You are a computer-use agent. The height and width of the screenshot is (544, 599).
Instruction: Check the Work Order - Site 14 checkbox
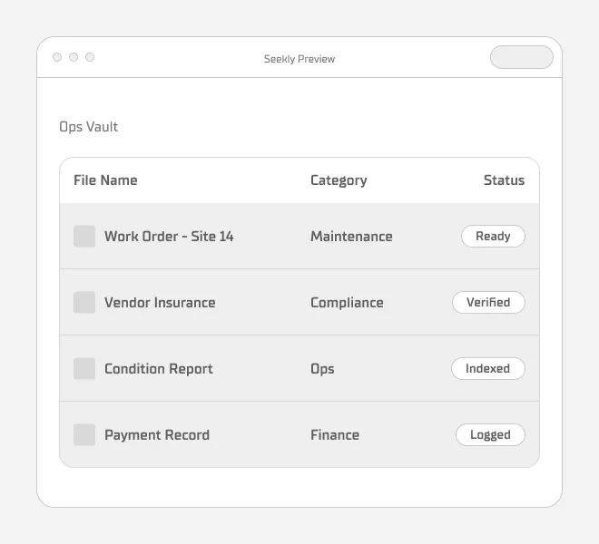pos(84,237)
